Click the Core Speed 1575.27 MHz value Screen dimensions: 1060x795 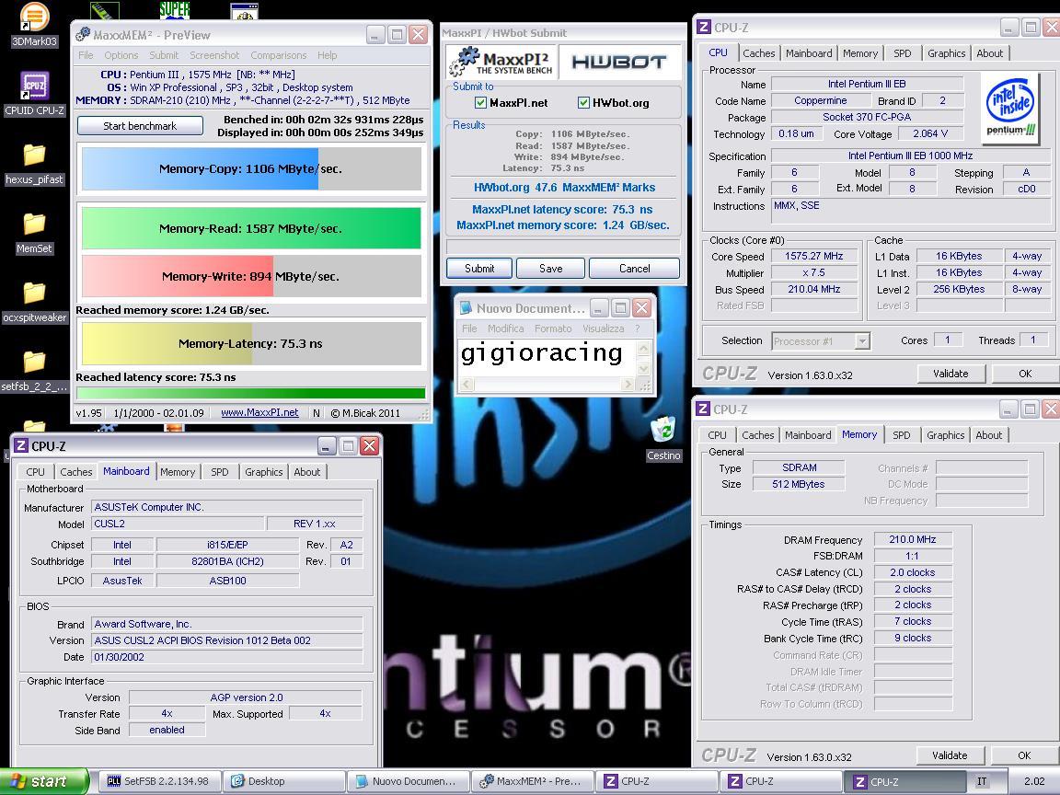click(x=814, y=256)
